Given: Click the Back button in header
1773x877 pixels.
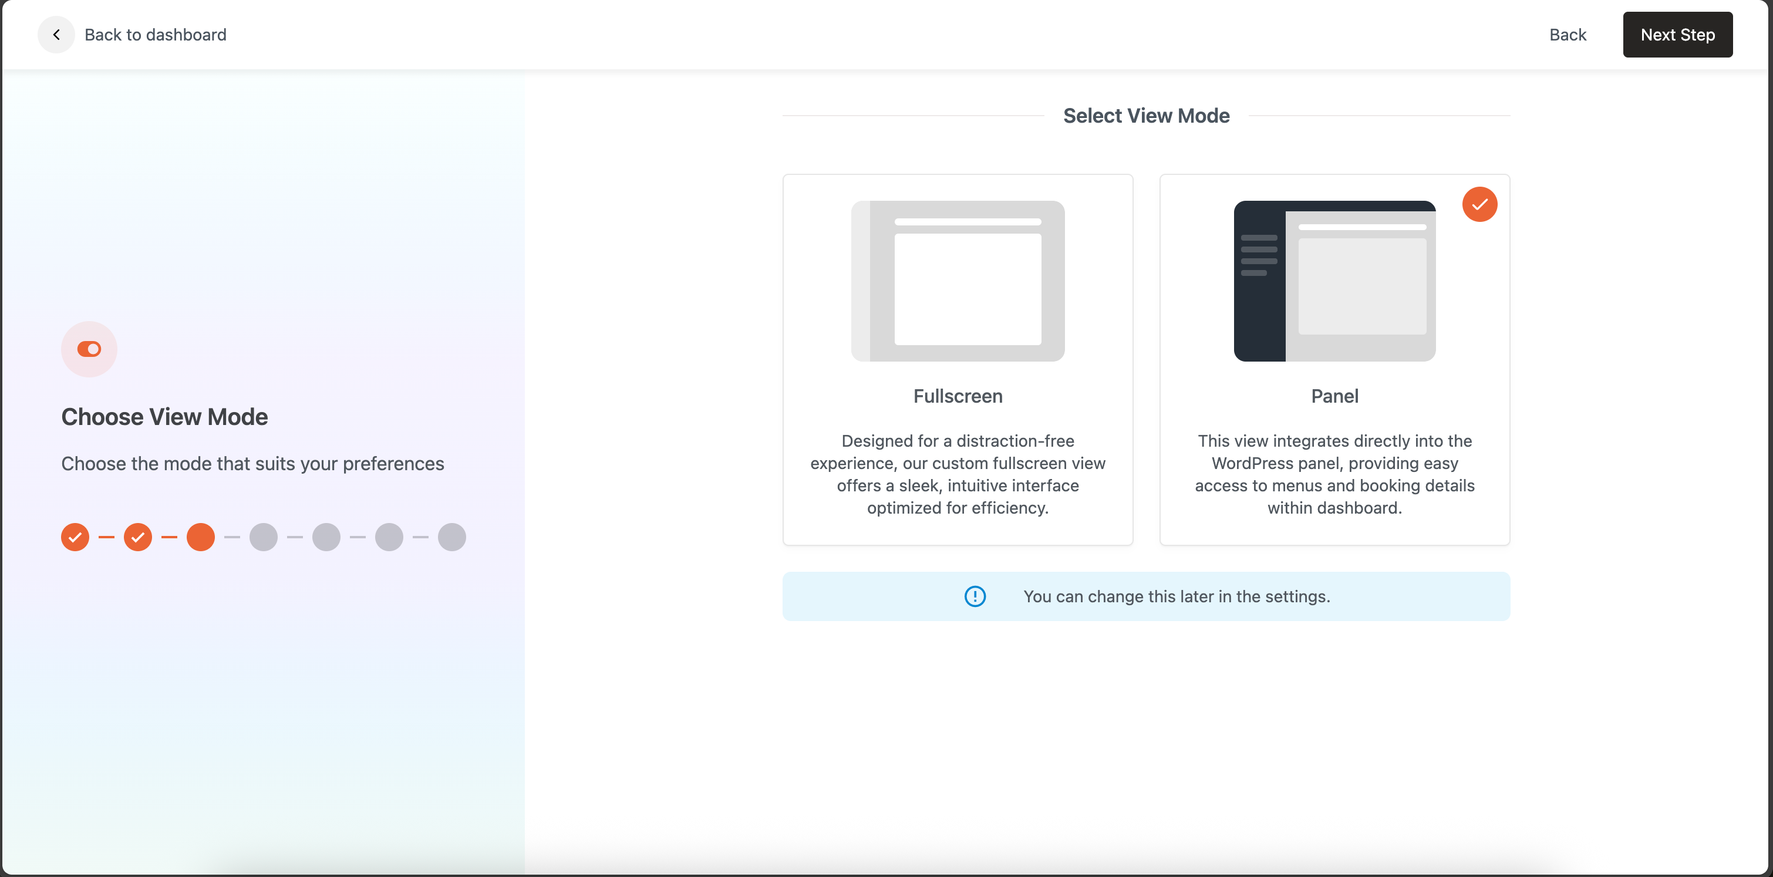Looking at the screenshot, I should [1567, 35].
